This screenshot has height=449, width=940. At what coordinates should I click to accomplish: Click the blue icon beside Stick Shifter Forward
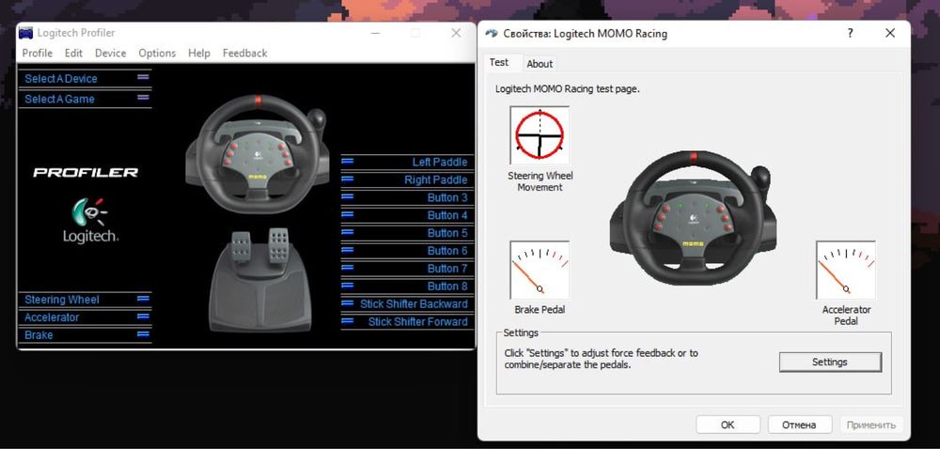click(x=347, y=320)
